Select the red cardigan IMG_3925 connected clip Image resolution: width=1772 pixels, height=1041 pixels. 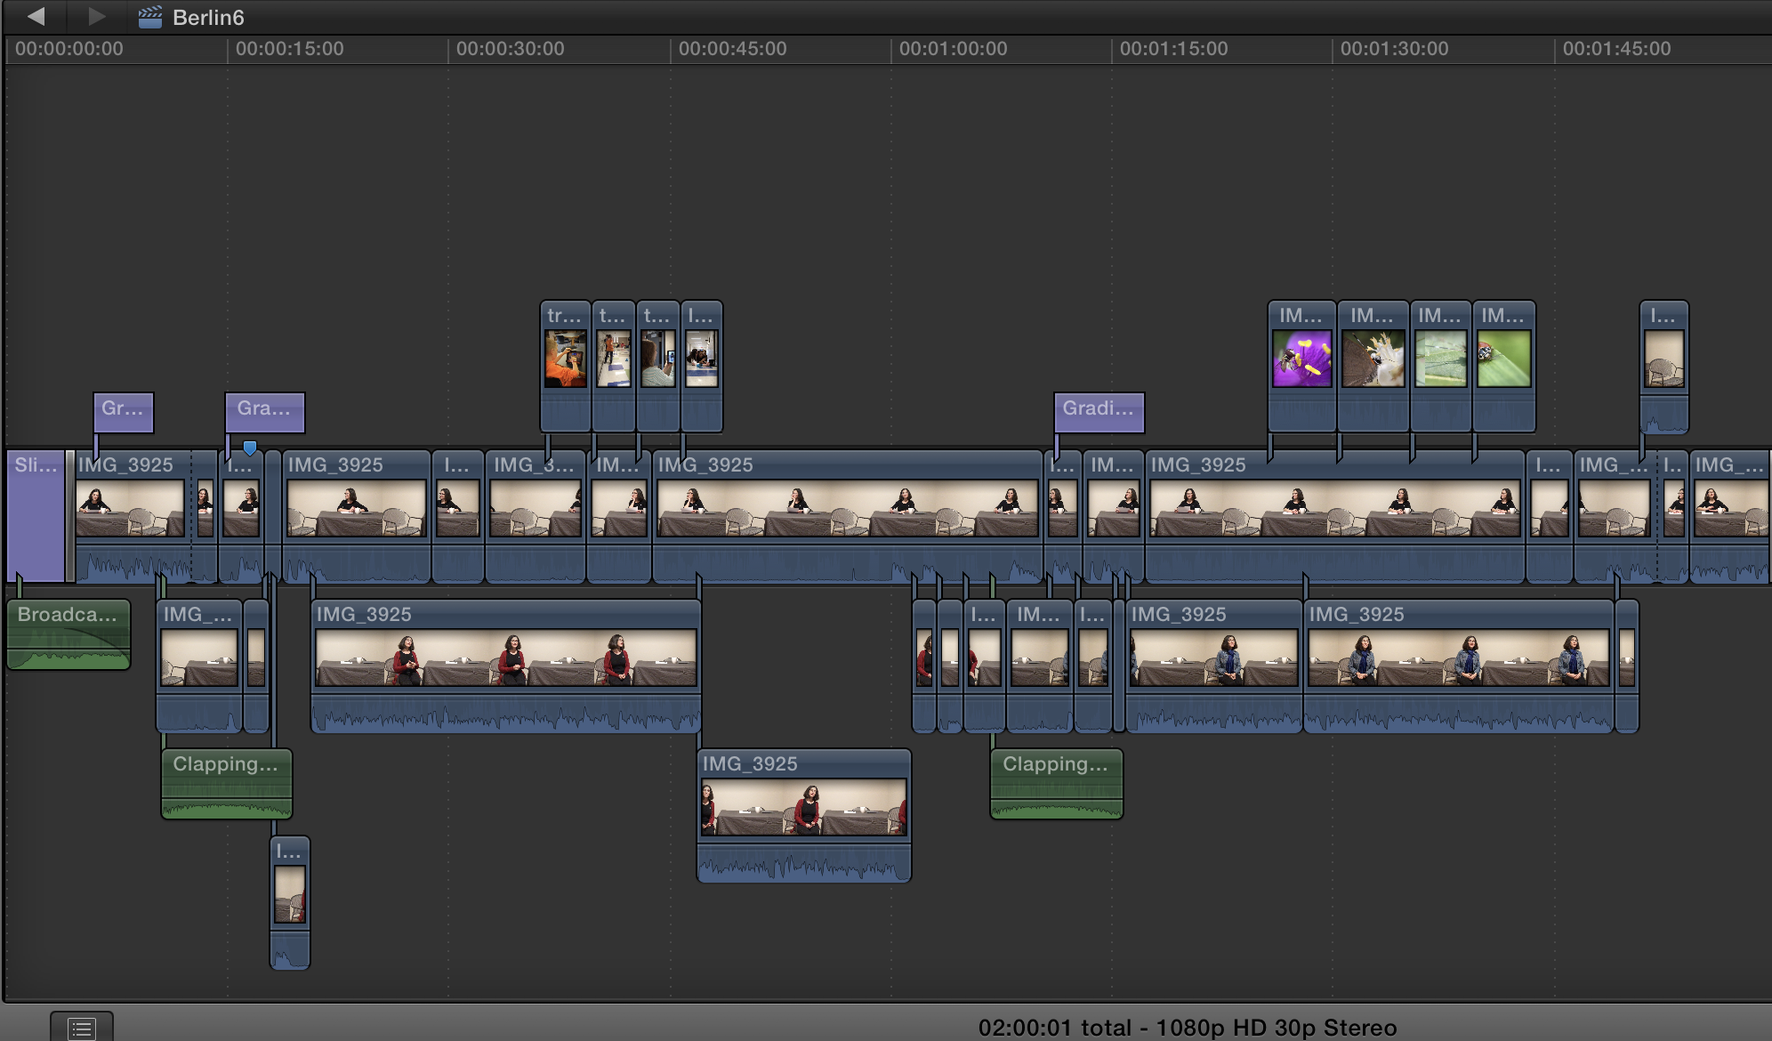point(506,666)
